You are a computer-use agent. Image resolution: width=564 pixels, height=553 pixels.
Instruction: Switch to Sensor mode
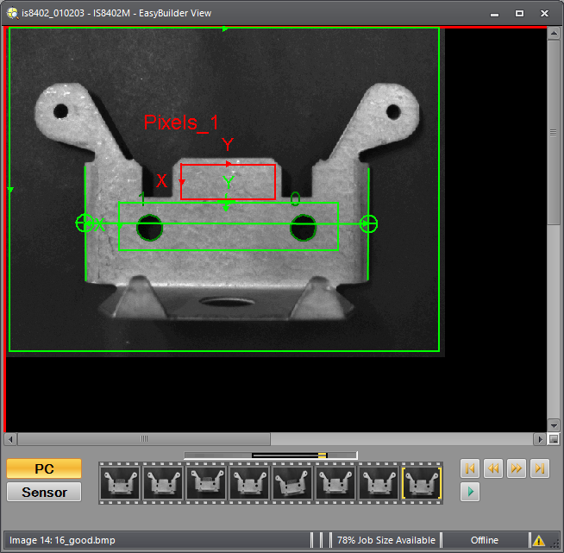44,492
